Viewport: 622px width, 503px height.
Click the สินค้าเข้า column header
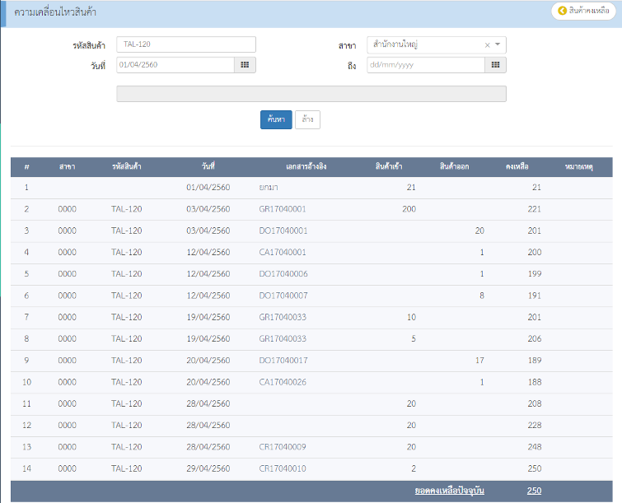coord(389,166)
